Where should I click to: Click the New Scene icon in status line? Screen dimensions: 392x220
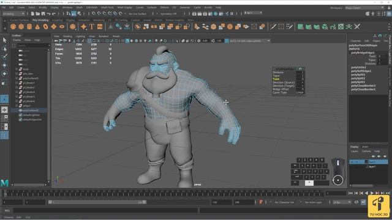point(32,13)
